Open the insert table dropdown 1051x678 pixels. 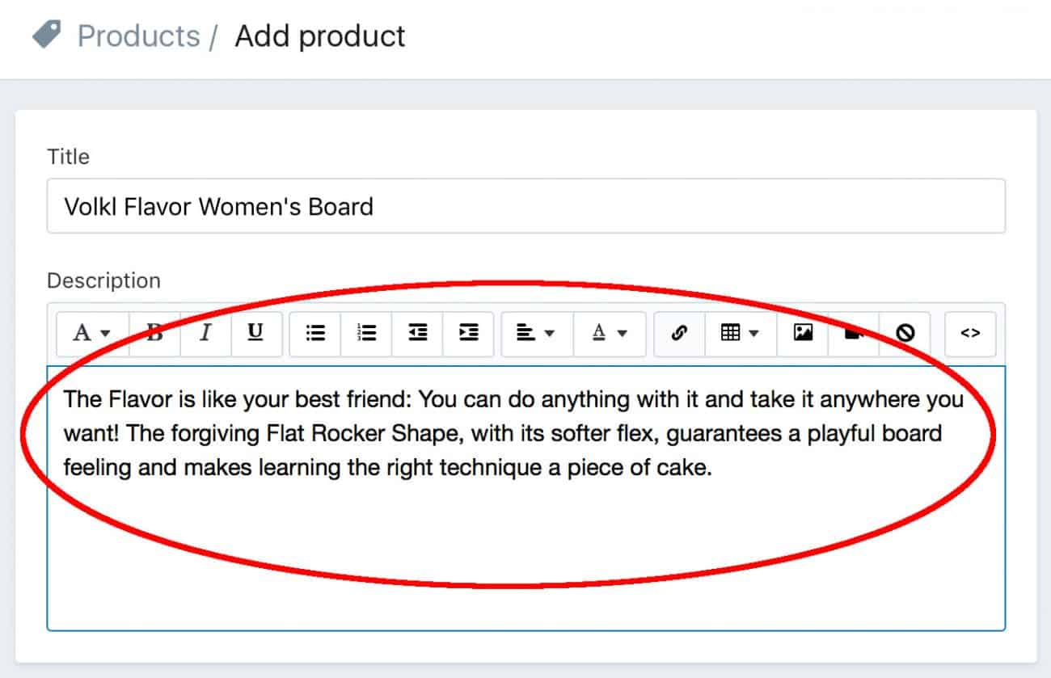741,334
